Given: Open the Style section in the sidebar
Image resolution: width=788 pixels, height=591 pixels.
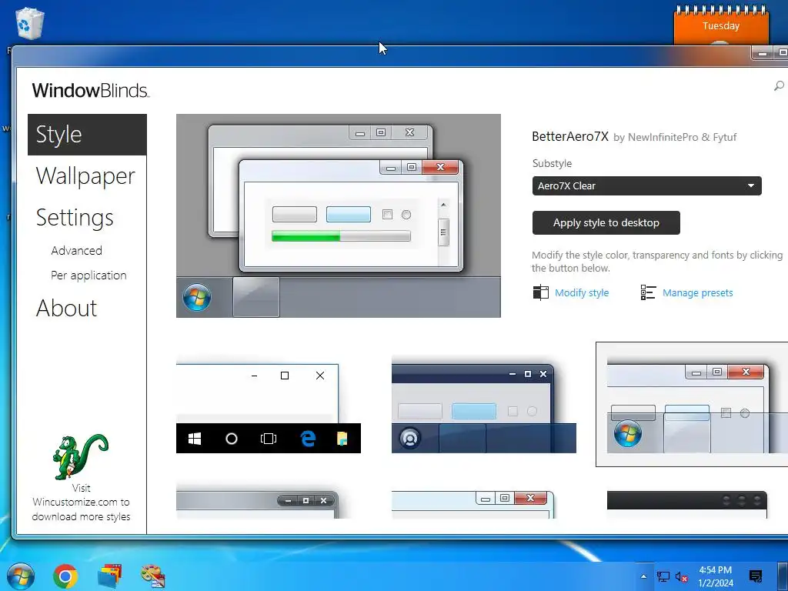Looking at the screenshot, I should coord(88,135).
